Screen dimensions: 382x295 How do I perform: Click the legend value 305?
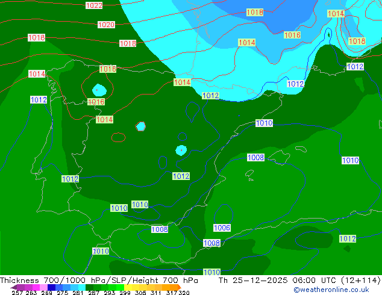click(x=140, y=293)
